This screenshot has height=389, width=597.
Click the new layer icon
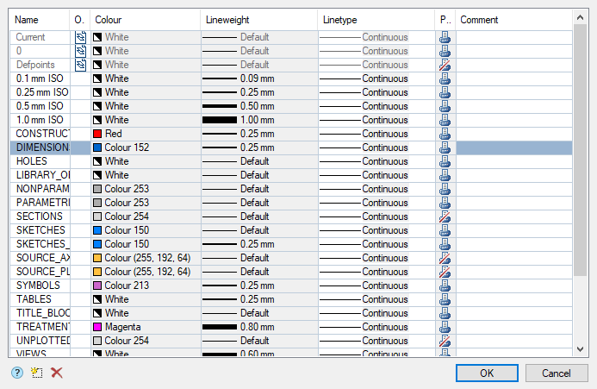click(37, 373)
